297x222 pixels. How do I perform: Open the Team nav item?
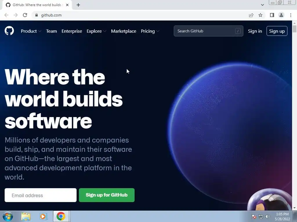pyautogui.click(x=52, y=31)
